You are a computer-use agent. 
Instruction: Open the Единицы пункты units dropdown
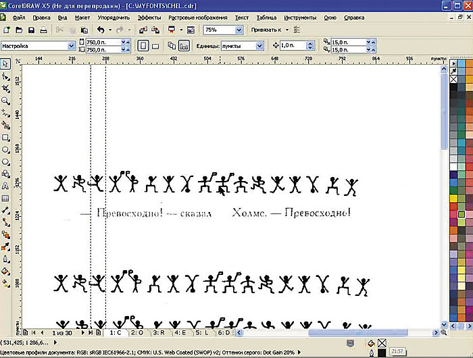click(259, 46)
